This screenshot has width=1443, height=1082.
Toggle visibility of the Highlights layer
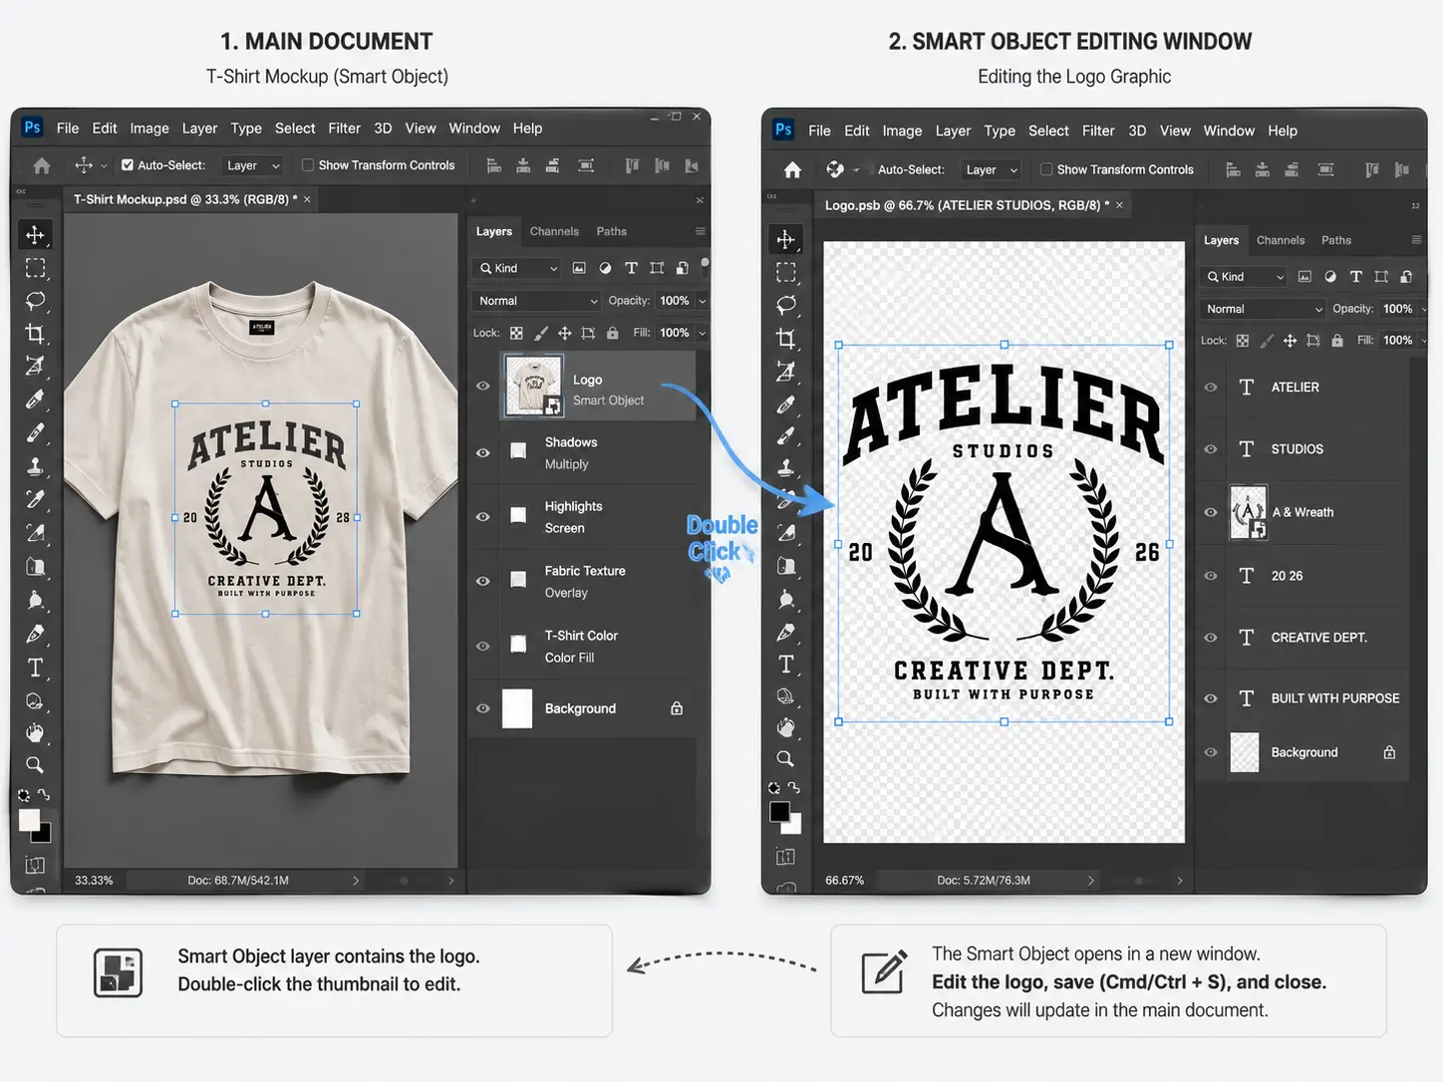tap(483, 516)
